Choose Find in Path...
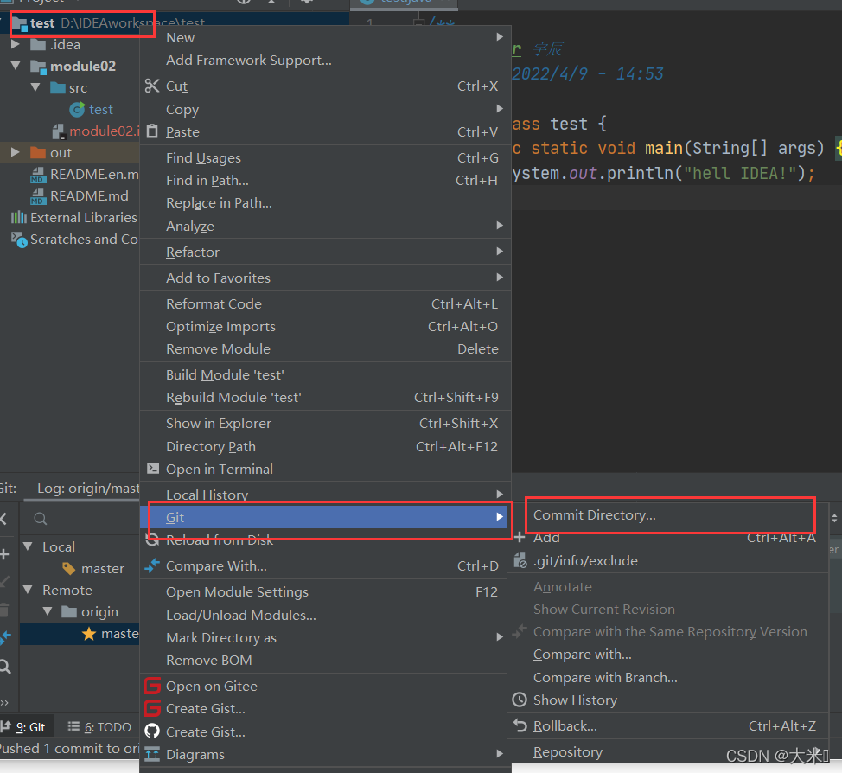The height and width of the screenshot is (773, 842). click(x=325, y=181)
